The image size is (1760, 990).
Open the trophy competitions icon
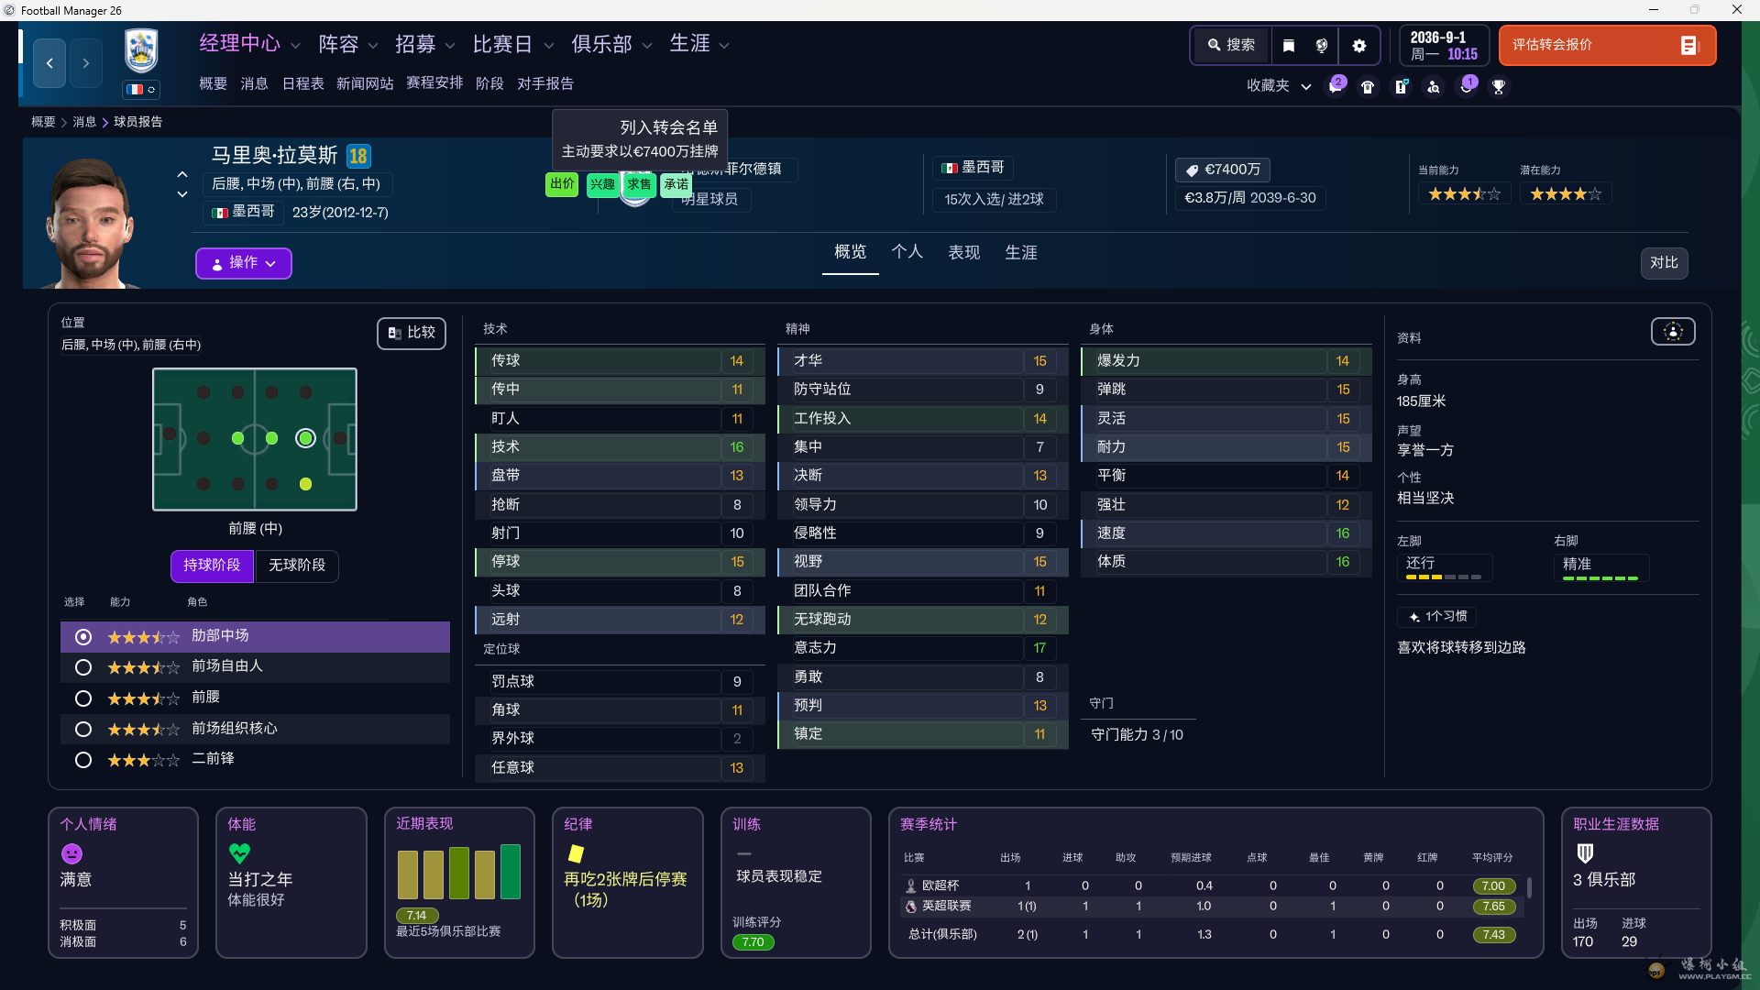1499,86
